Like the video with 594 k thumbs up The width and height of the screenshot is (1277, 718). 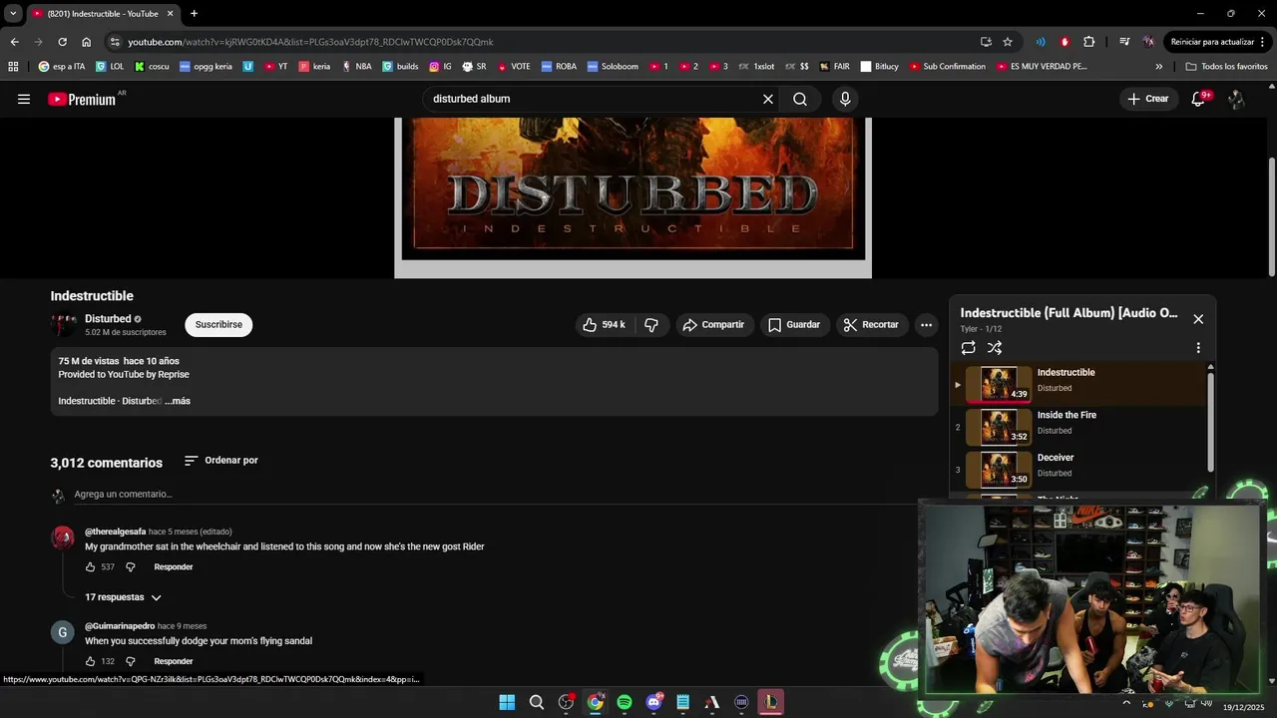pos(604,325)
